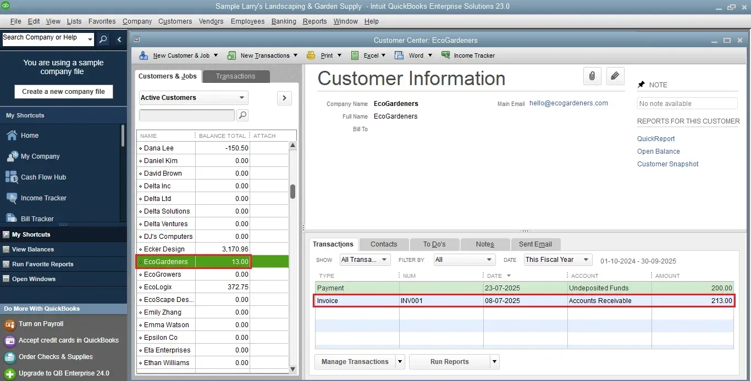Click the Run Reports button
The image size is (751, 381).
click(x=449, y=362)
